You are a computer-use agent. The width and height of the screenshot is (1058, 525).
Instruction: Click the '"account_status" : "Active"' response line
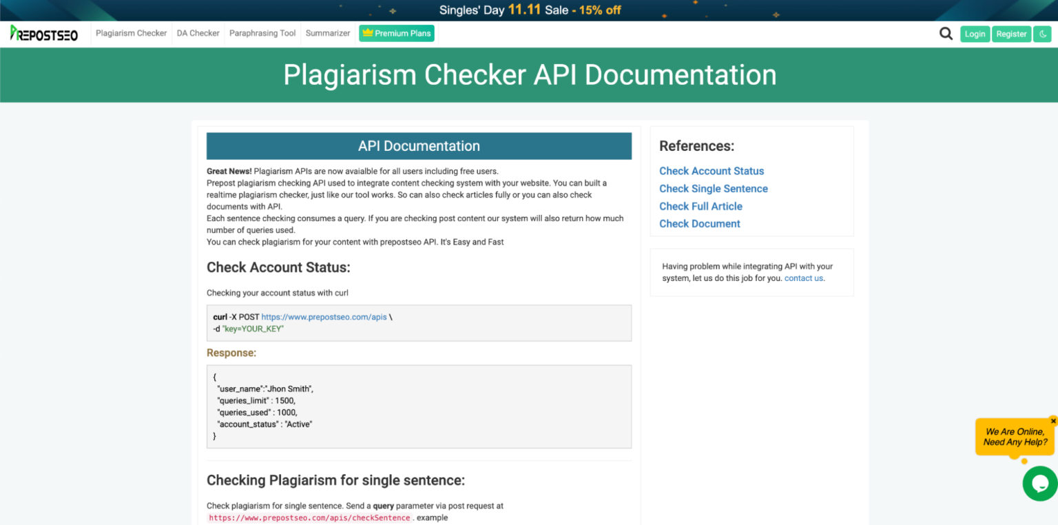(x=264, y=424)
